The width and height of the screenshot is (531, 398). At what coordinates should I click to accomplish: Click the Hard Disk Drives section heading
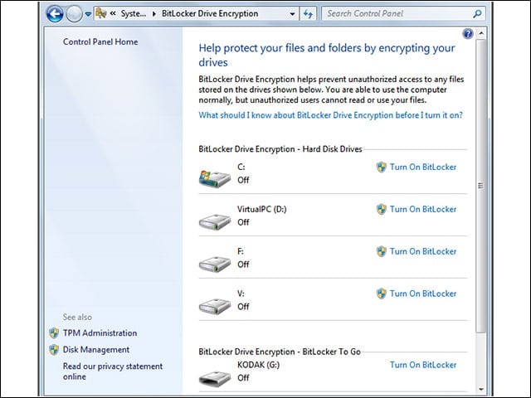tap(280, 149)
